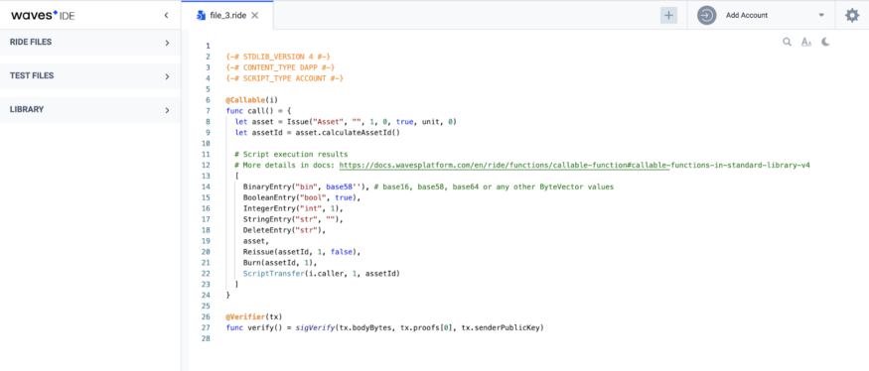This screenshot has height=371, width=869.
Task: Toggle dark theme with the moon icon
Action: [x=825, y=42]
